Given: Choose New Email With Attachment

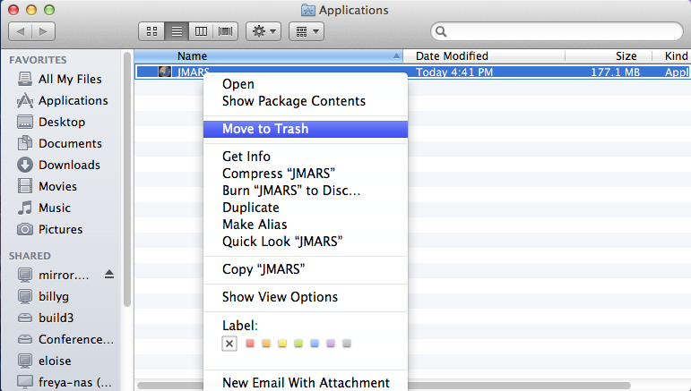Looking at the screenshot, I should (x=306, y=383).
